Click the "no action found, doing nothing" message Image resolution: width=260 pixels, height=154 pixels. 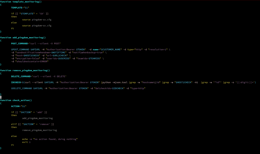[x=55, y=139]
